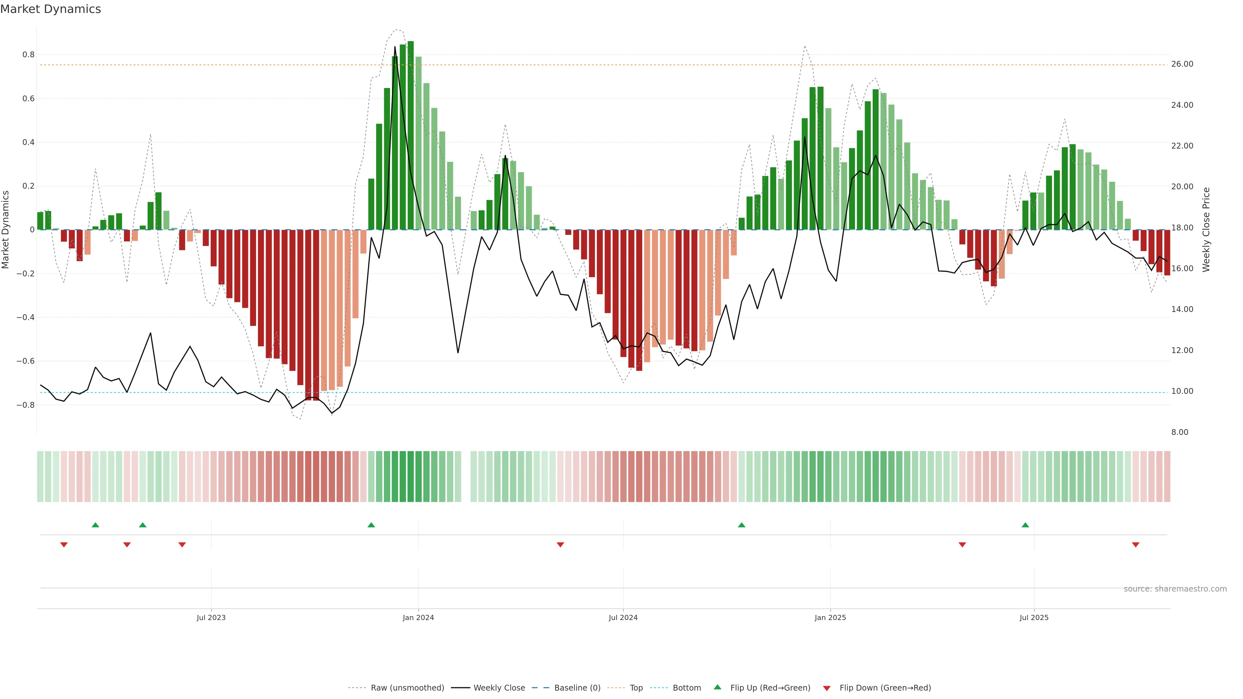Toggle the Weekly Close legend entry

click(499, 688)
